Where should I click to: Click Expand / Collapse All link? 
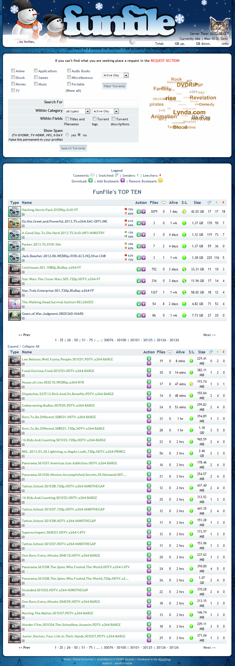[24, 346]
